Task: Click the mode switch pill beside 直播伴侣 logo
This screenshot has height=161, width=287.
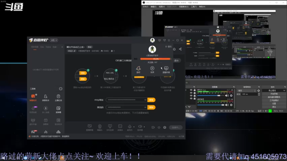Action: tap(54, 40)
